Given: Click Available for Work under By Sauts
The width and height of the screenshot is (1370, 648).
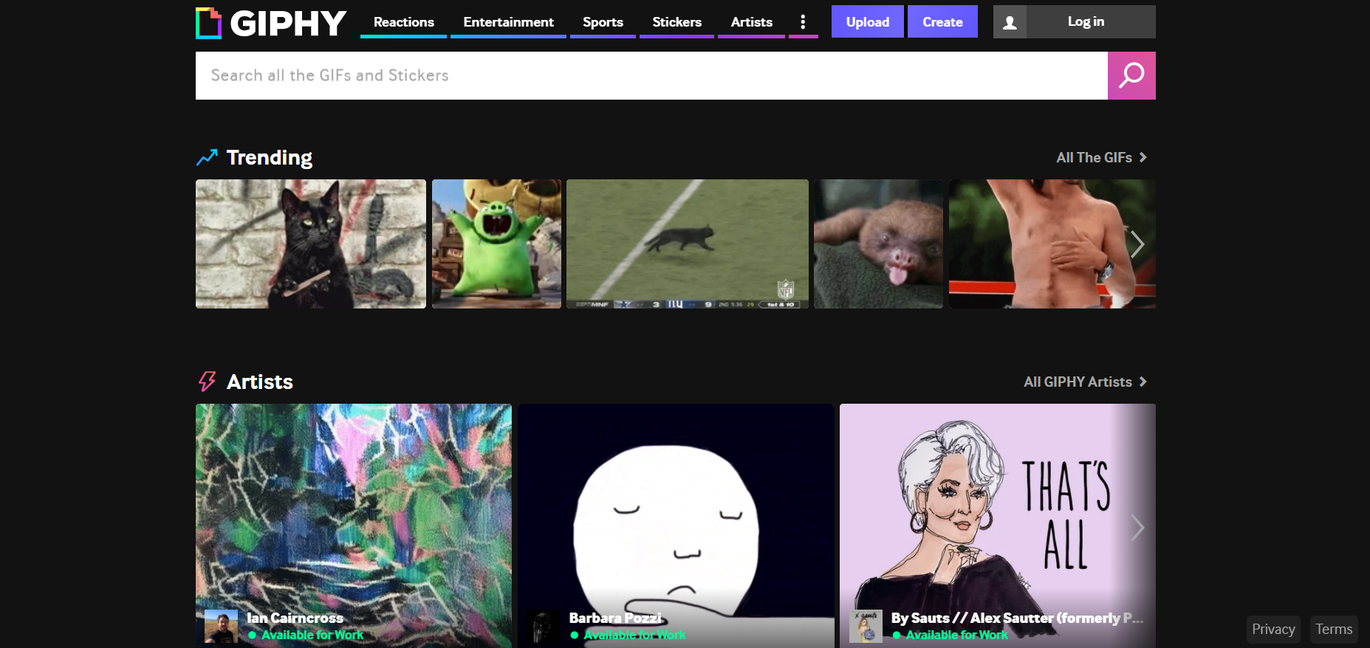Looking at the screenshot, I should click(x=956, y=635).
